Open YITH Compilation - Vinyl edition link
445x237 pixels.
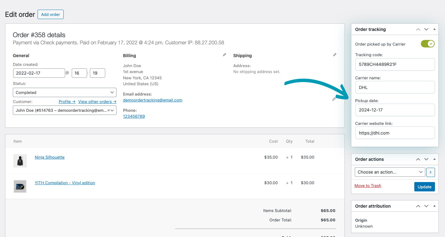pyautogui.click(x=65, y=183)
